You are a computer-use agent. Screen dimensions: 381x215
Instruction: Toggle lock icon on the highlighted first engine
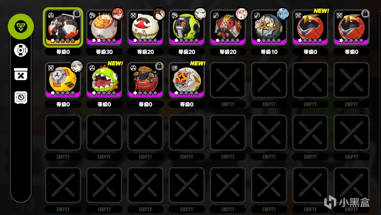[x=77, y=13]
